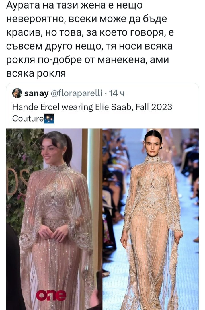
Task: Click the main tweet line starting 'Аурата'
Action: (x=74, y=5)
